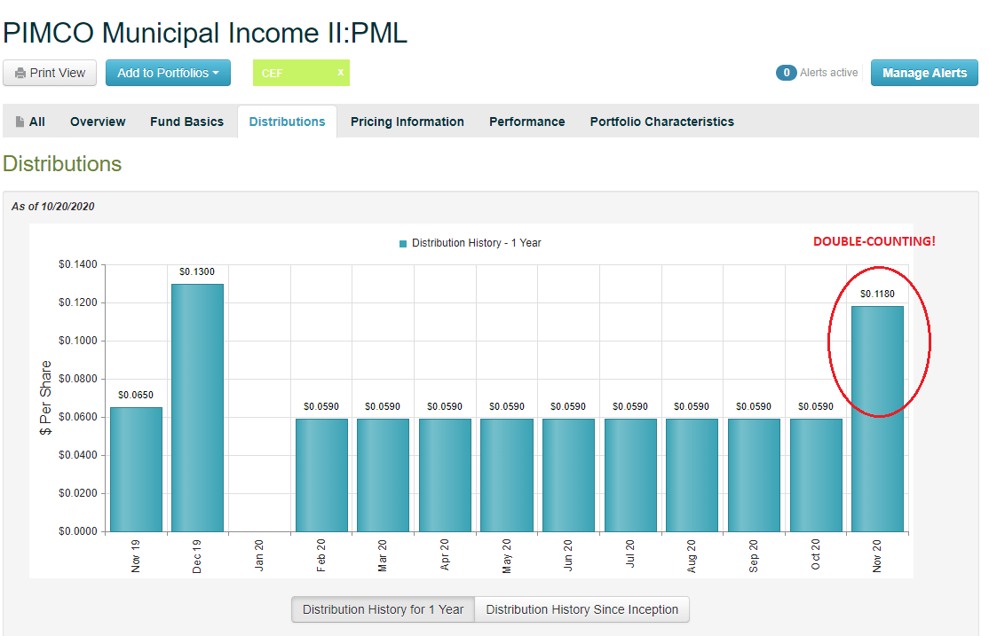Image resolution: width=989 pixels, height=636 pixels.
Task: Select Distribution History for 1 Year
Action: 383,609
